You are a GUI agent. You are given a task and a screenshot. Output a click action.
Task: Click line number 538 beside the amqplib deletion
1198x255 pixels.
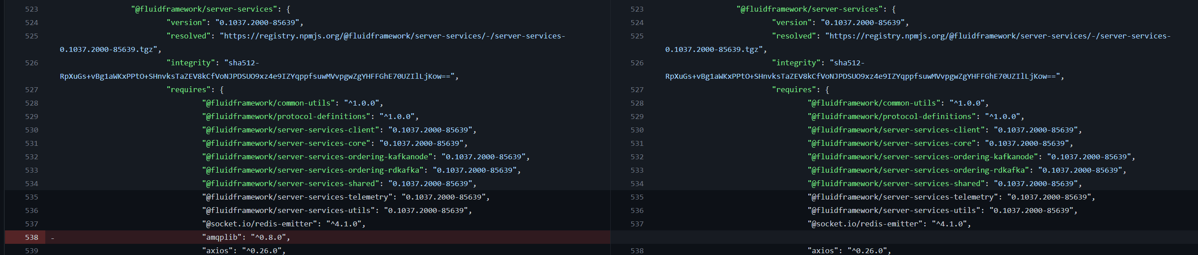point(32,238)
